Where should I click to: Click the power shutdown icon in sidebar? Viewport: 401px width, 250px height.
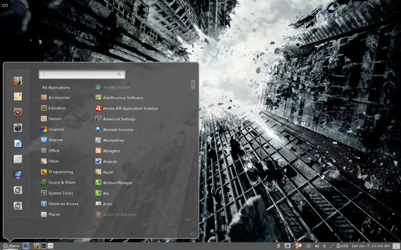point(18,206)
